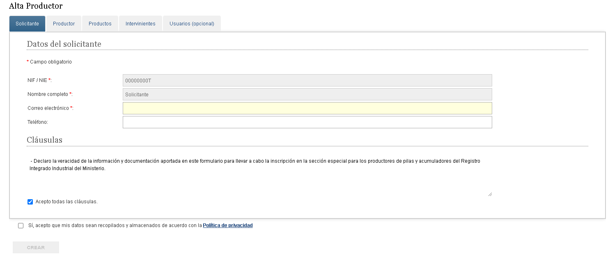Select the Usuarios (opcional) tab

(192, 24)
